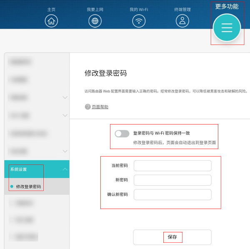Click the home icon under 主页

51,21
